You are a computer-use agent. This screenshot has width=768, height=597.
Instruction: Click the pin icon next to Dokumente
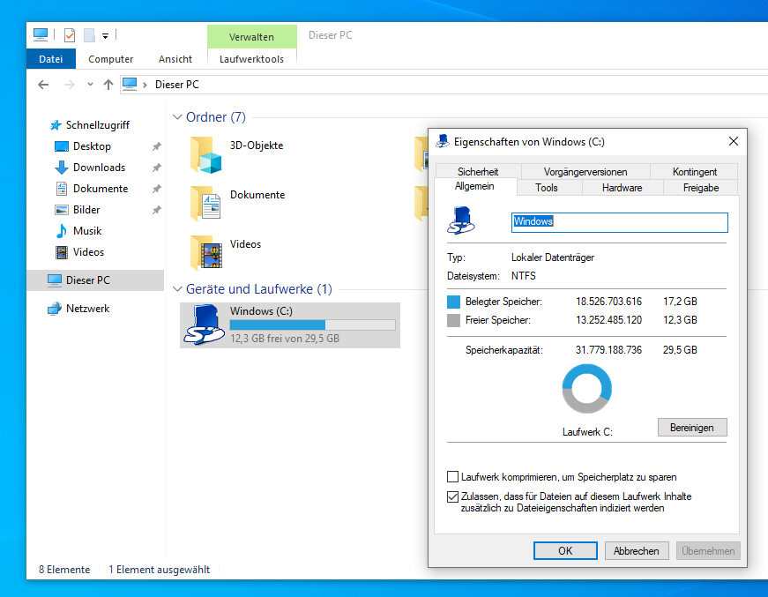(x=157, y=189)
